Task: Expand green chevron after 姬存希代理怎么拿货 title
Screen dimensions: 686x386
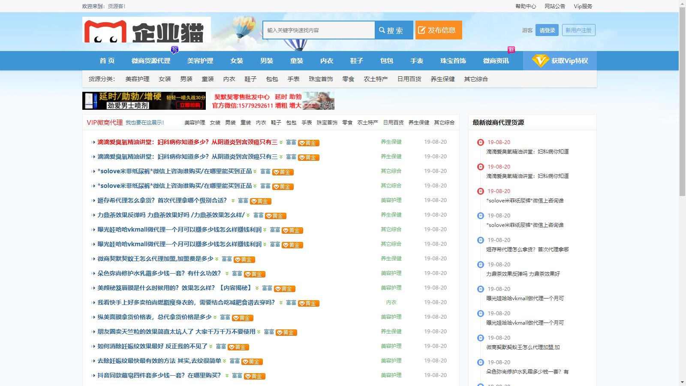Action: point(233,201)
